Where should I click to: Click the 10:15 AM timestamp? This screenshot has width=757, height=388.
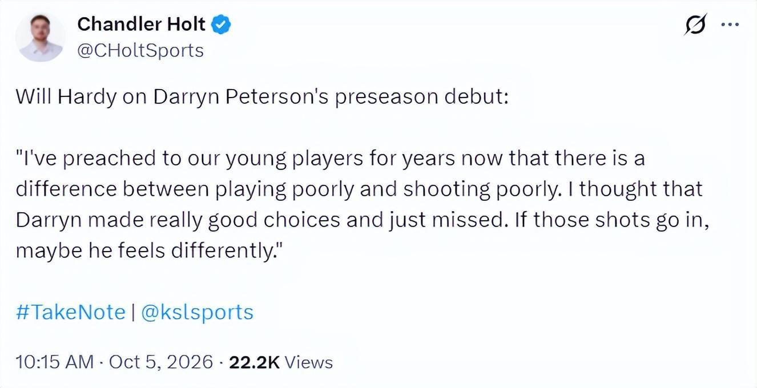pyautogui.click(x=55, y=362)
